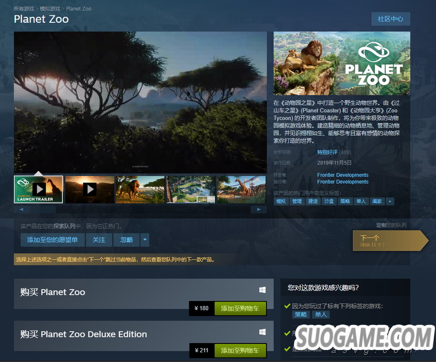Click the release date 2019年11月5日
This screenshot has height=362, width=436.
coord(334,163)
